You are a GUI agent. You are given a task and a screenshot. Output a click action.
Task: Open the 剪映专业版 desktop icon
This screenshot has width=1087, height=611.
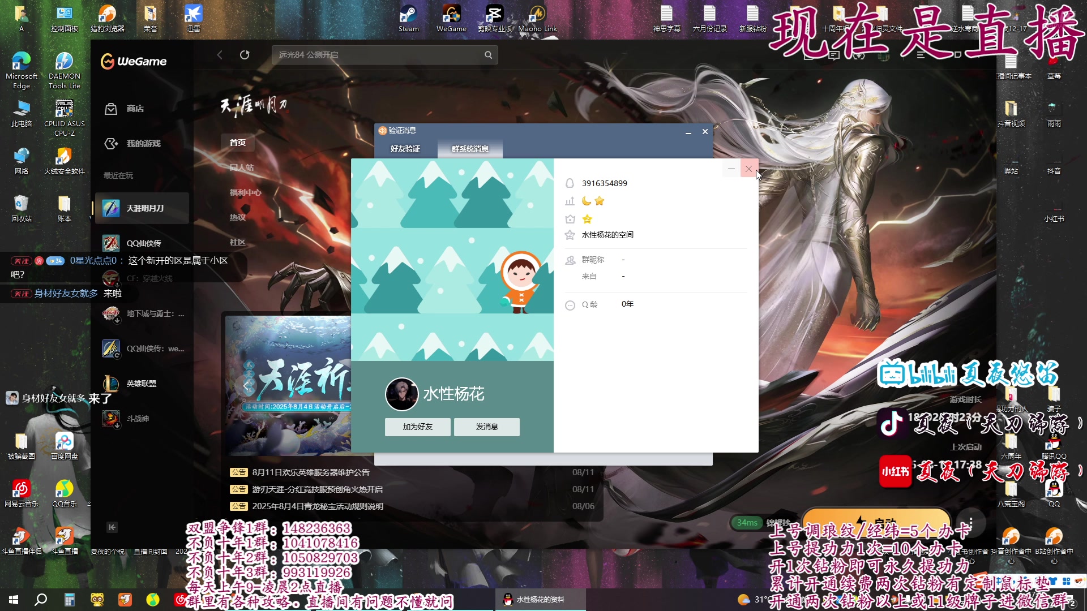(x=494, y=18)
